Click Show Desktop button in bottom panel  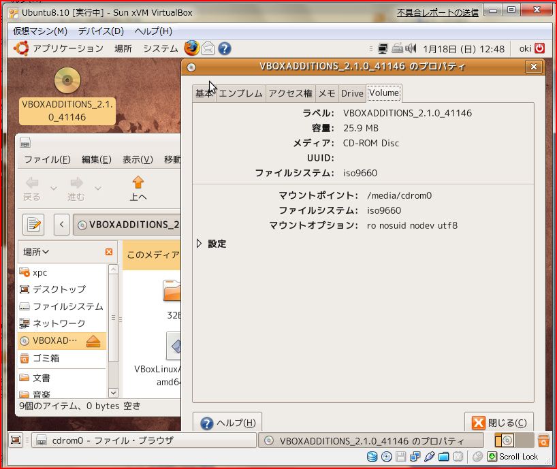pyautogui.click(x=16, y=440)
